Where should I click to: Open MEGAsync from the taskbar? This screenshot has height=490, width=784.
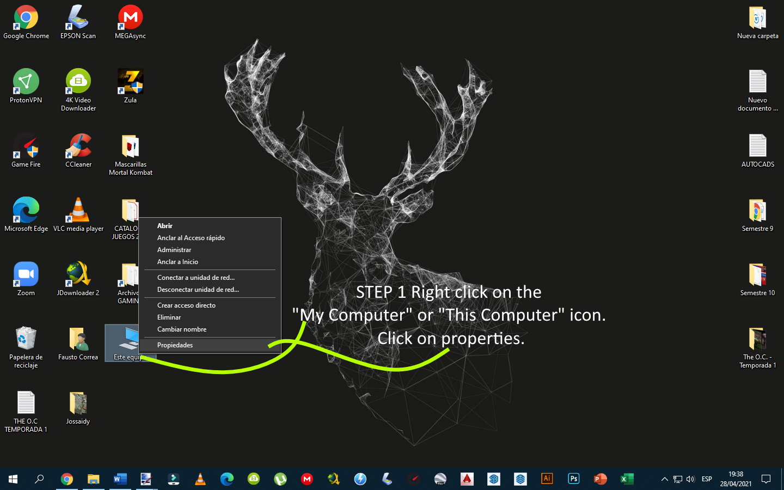coord(307,479)
